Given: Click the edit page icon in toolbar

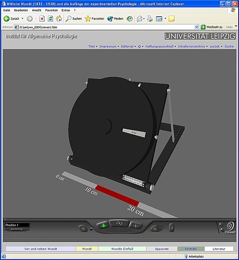Looking at the screenshot, I should point(159,19).
